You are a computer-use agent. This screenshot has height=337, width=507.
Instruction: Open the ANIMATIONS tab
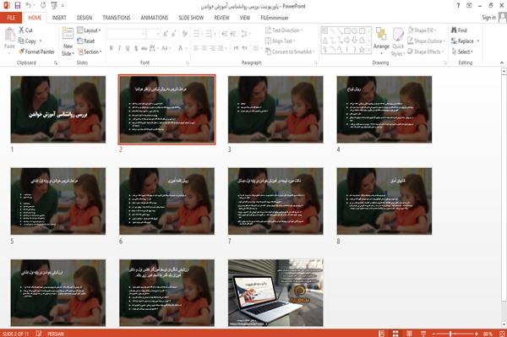(155, 18)
